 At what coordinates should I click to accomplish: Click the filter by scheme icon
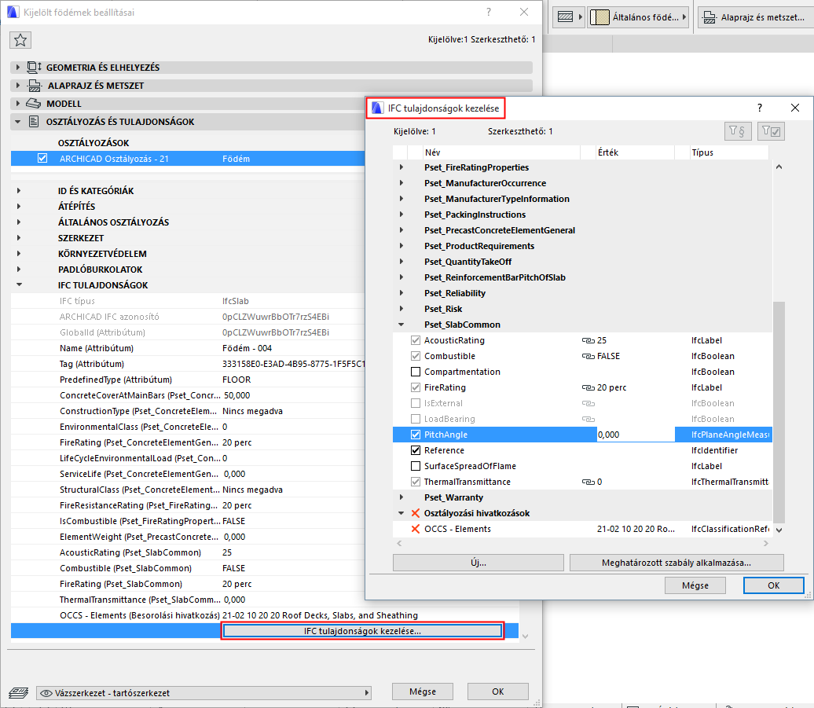(x=737, y=130)
